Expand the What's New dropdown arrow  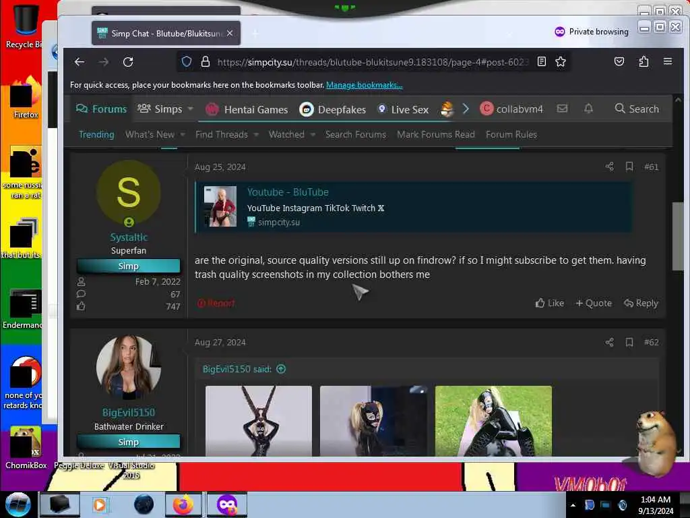point(183,134)
